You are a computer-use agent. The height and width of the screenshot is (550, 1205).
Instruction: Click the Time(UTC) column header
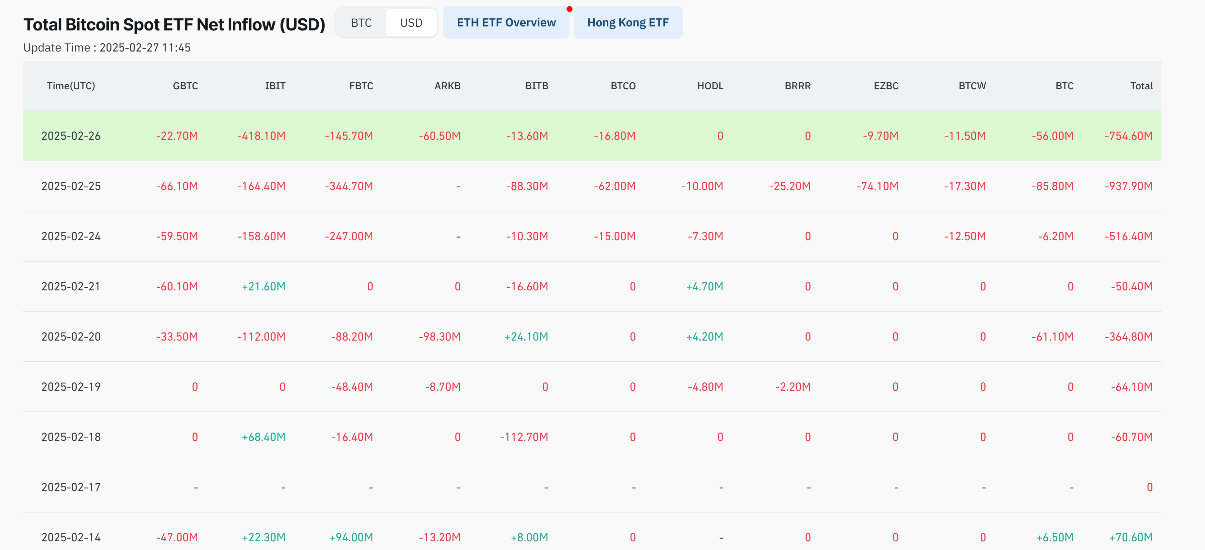pyautogui.click(x=71, y=86)
